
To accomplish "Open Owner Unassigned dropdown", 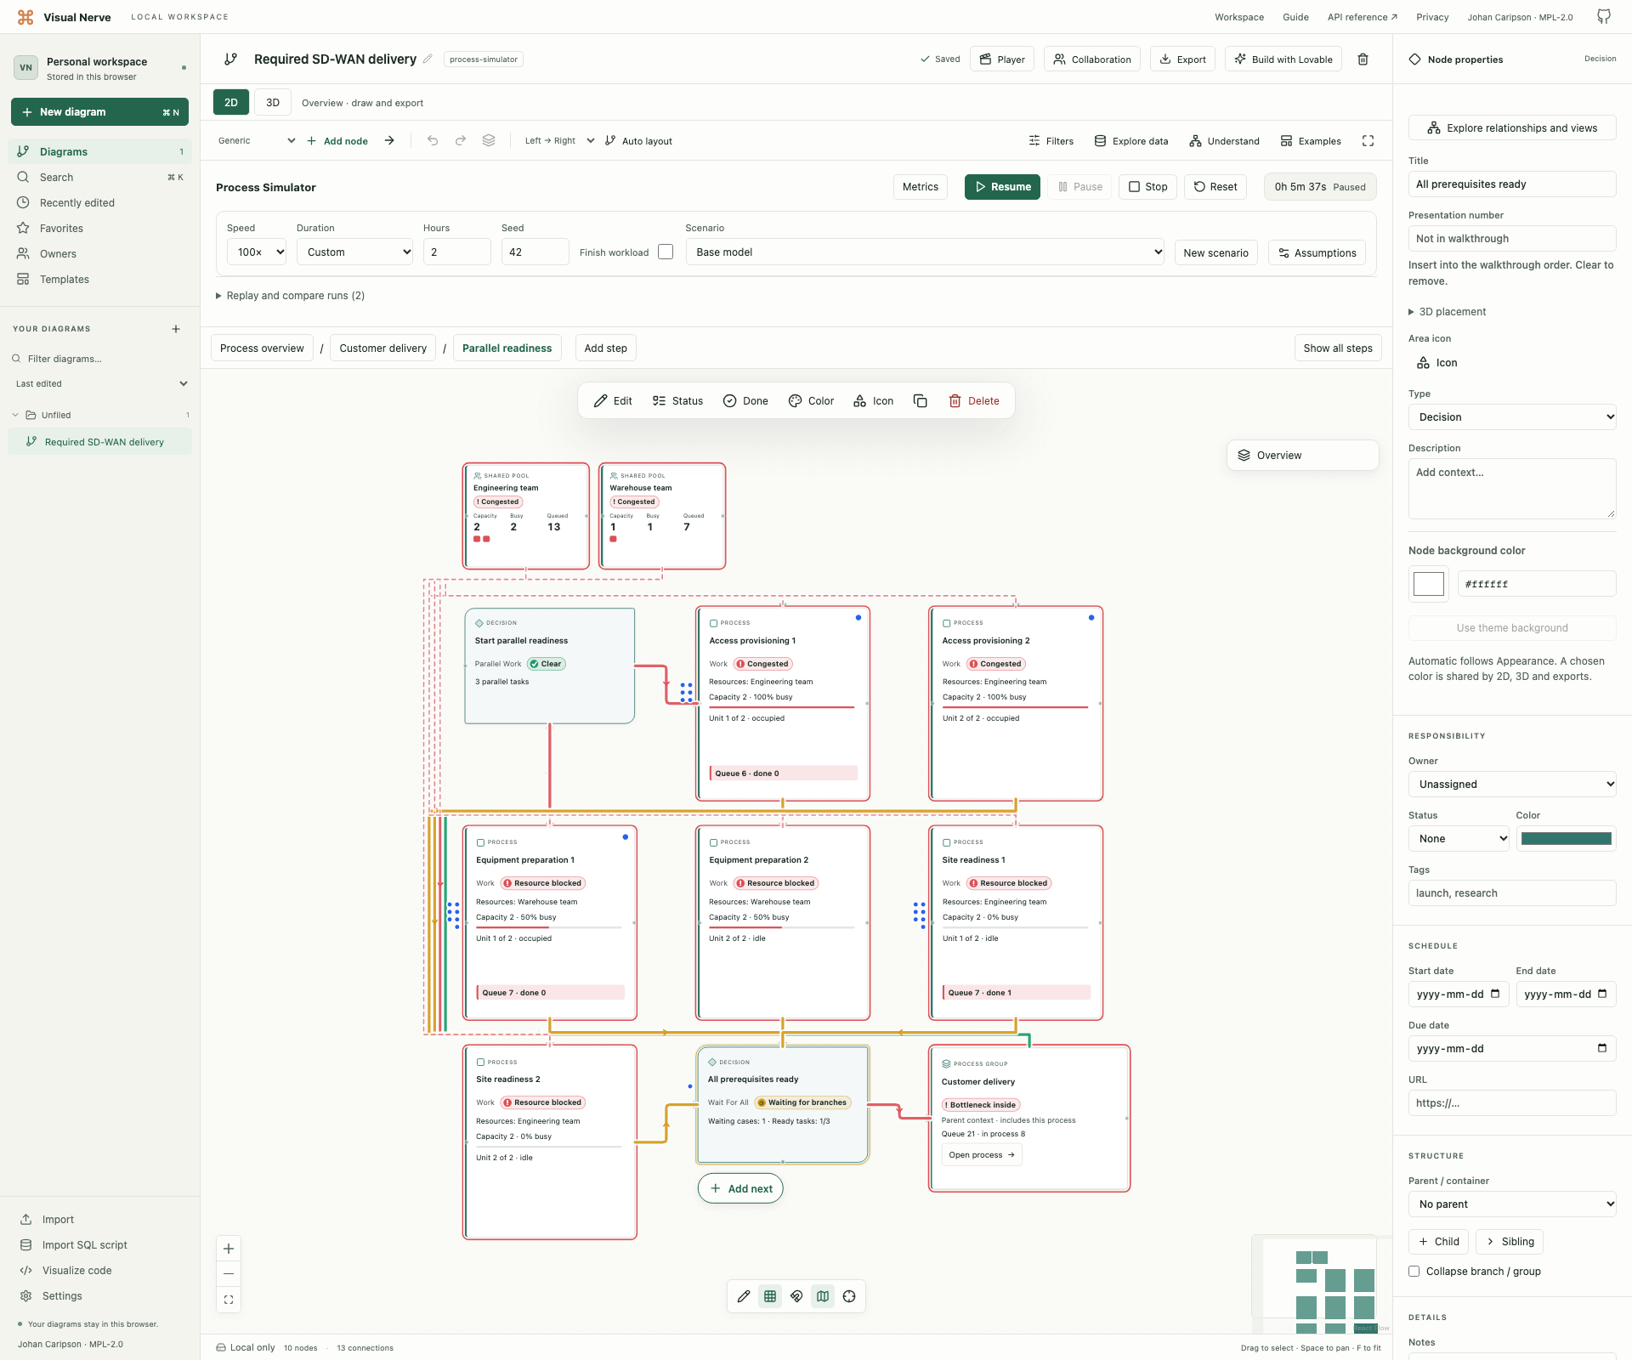I will point(1512,784).
